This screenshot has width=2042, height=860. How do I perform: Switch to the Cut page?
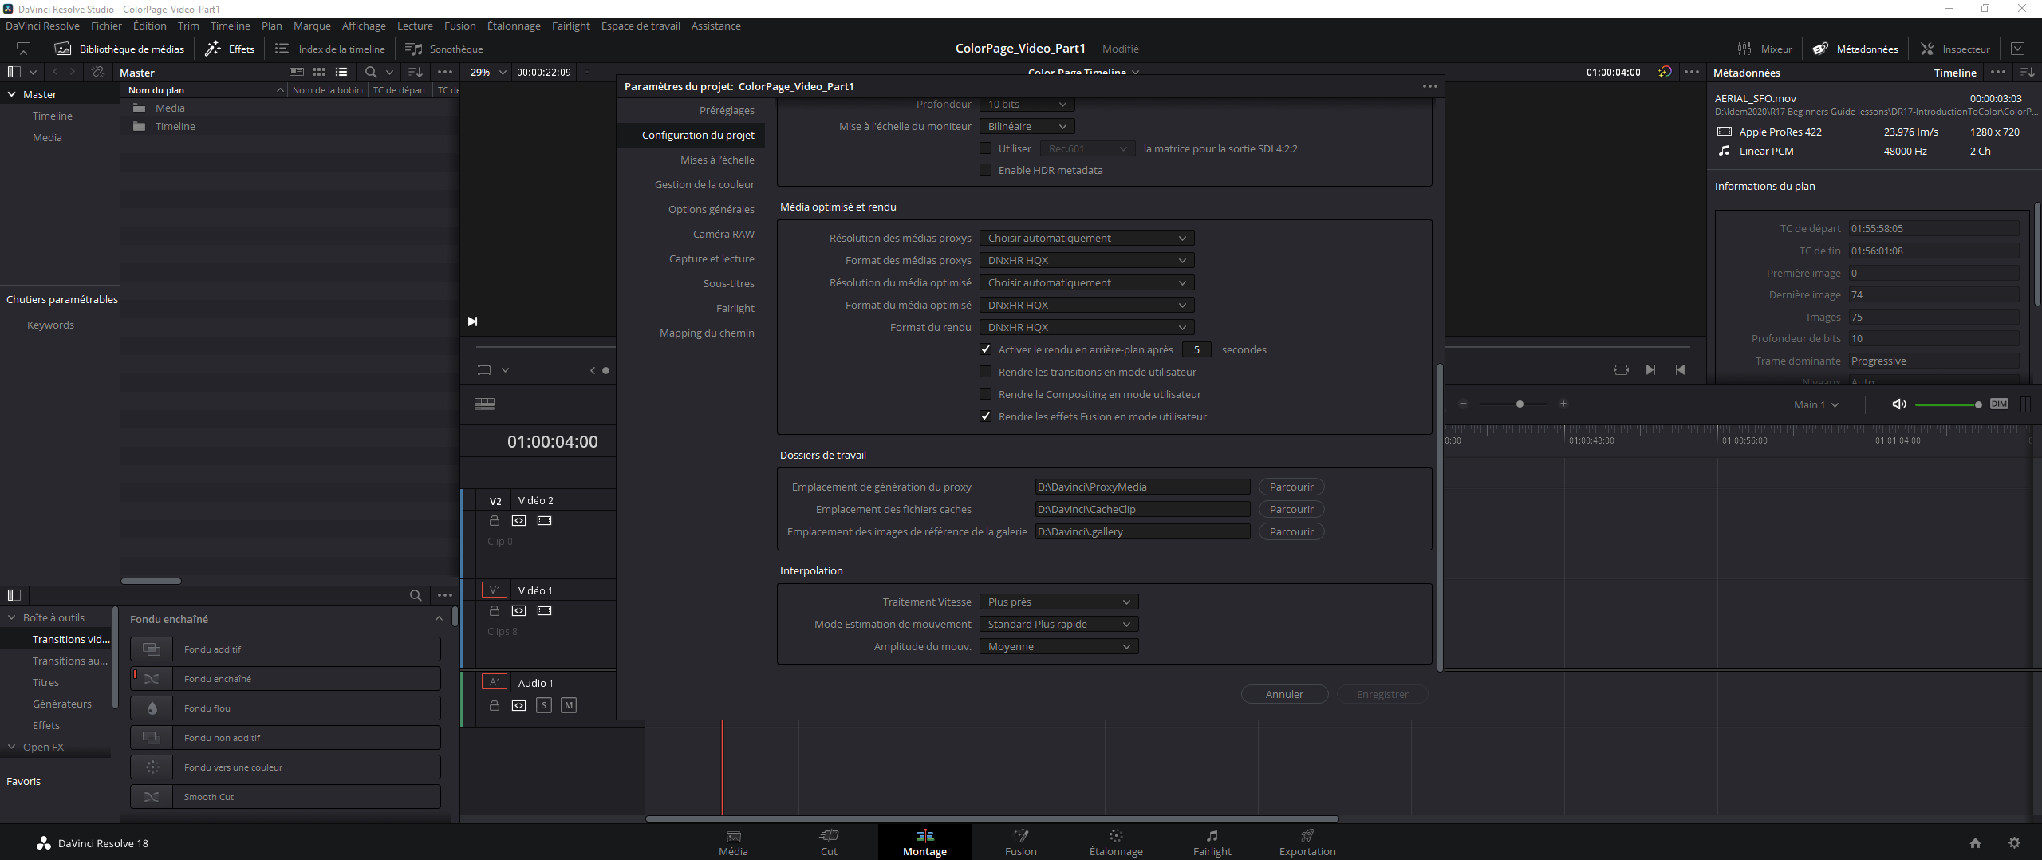(829, 842)
